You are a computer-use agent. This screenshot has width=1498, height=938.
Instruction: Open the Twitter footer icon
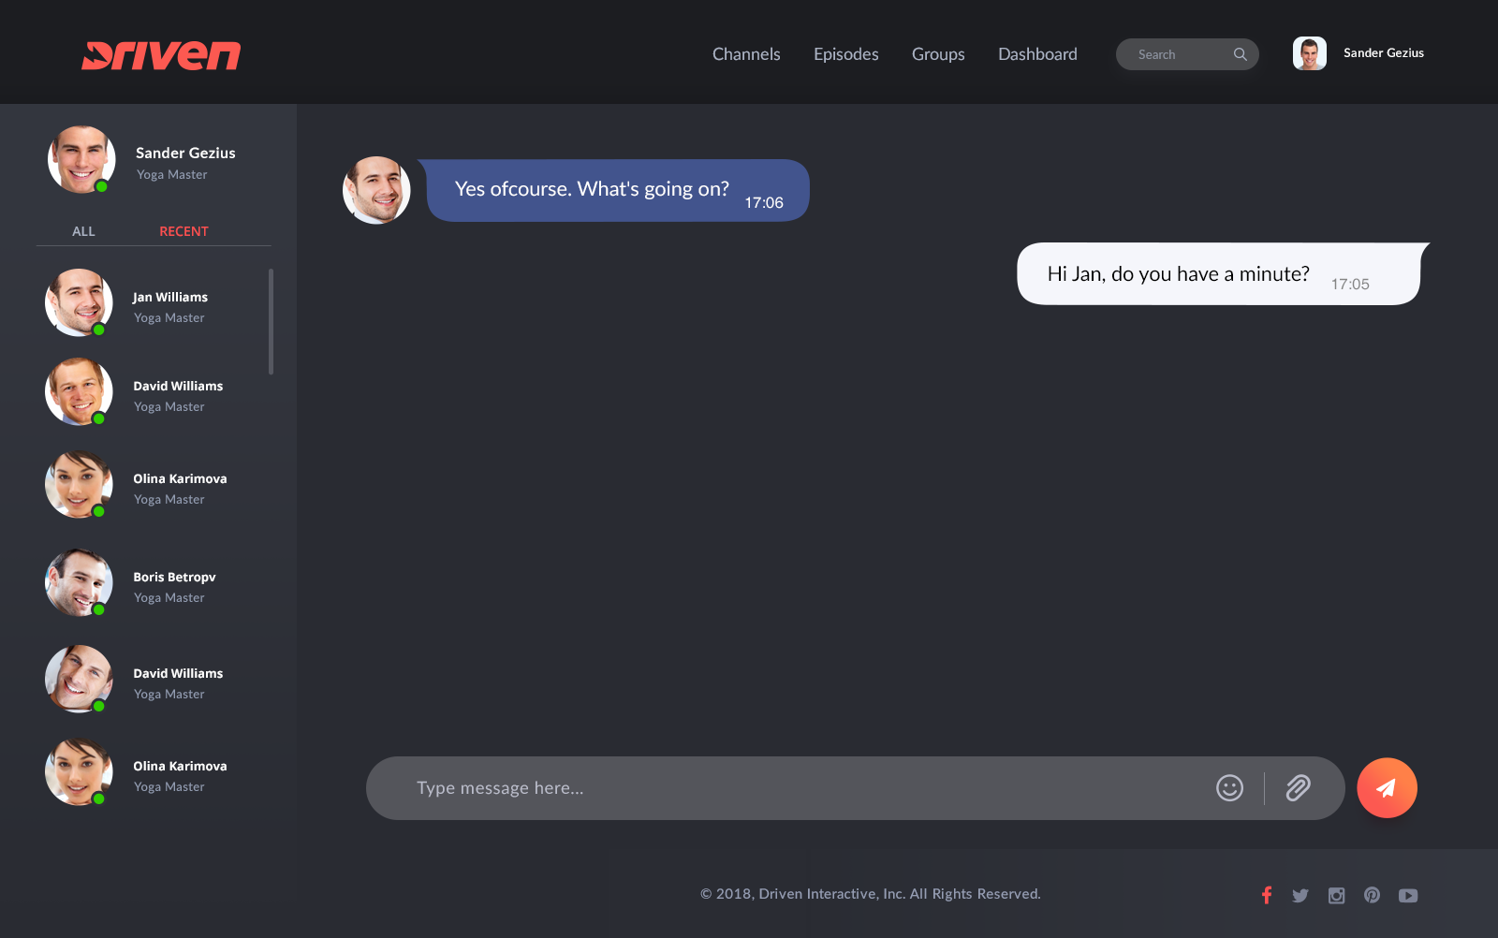tap(1300, 896)
